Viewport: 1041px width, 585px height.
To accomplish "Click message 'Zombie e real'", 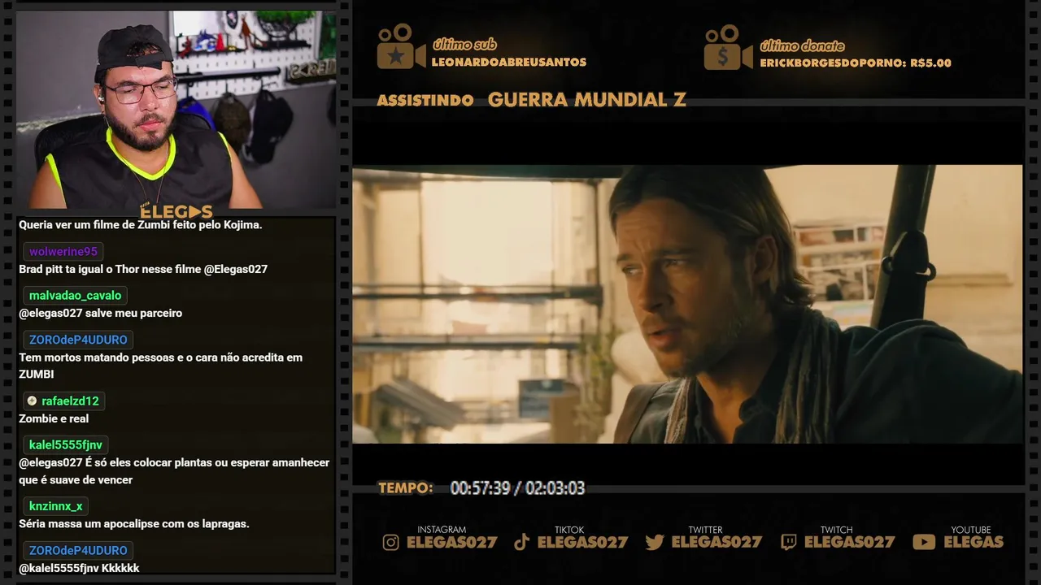I will 54,418.
